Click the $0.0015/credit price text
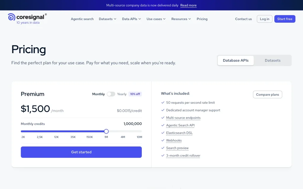This screenshot has width=303, height=189. pyautogui.click(x=129, y=111)
